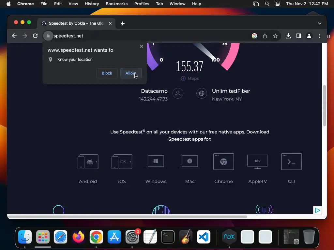The width and height of the screenshot is (334, 250).
Task: Open Control Center in menu bar
Action: pos(278,4)
